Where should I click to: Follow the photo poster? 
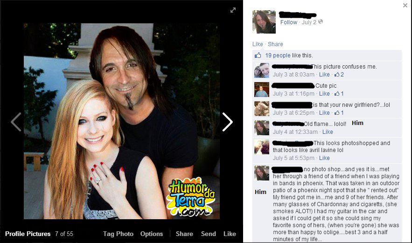pos(288,22)
